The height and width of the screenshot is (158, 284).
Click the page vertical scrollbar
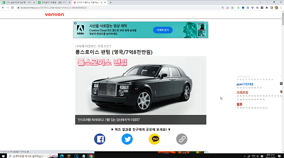283,19
